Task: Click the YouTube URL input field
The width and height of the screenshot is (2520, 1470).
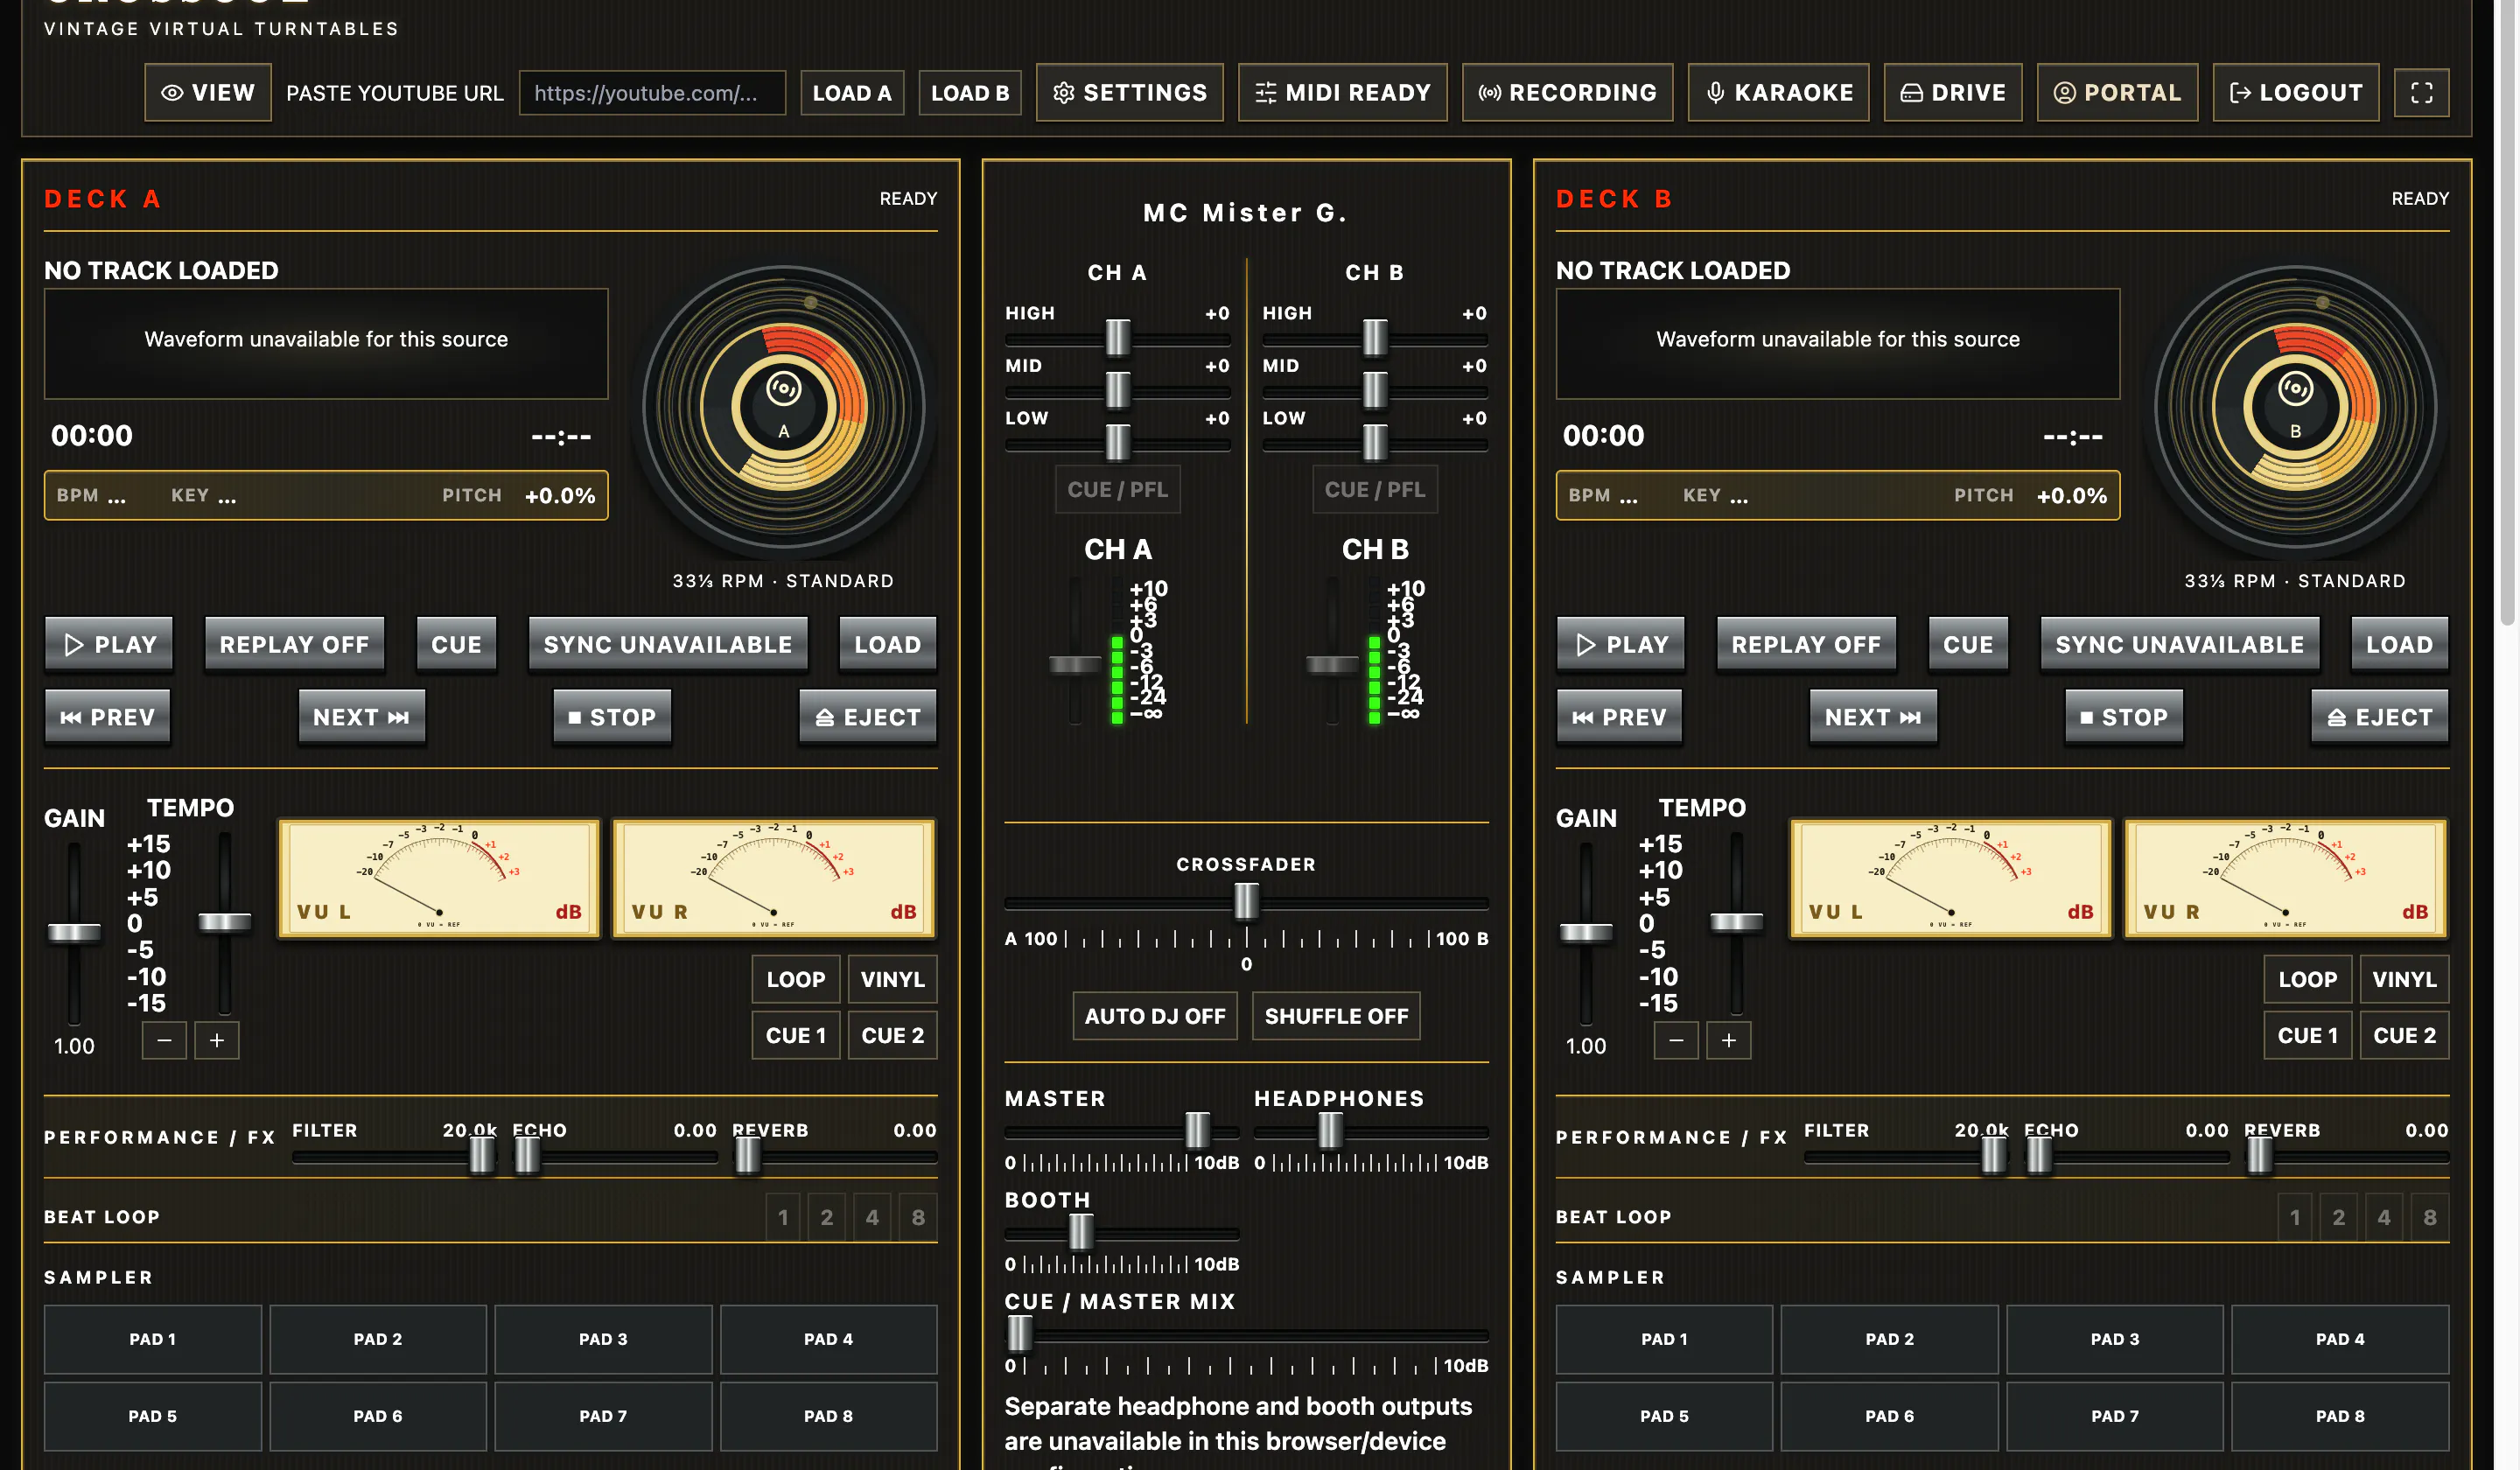Action: coord(652,93)
